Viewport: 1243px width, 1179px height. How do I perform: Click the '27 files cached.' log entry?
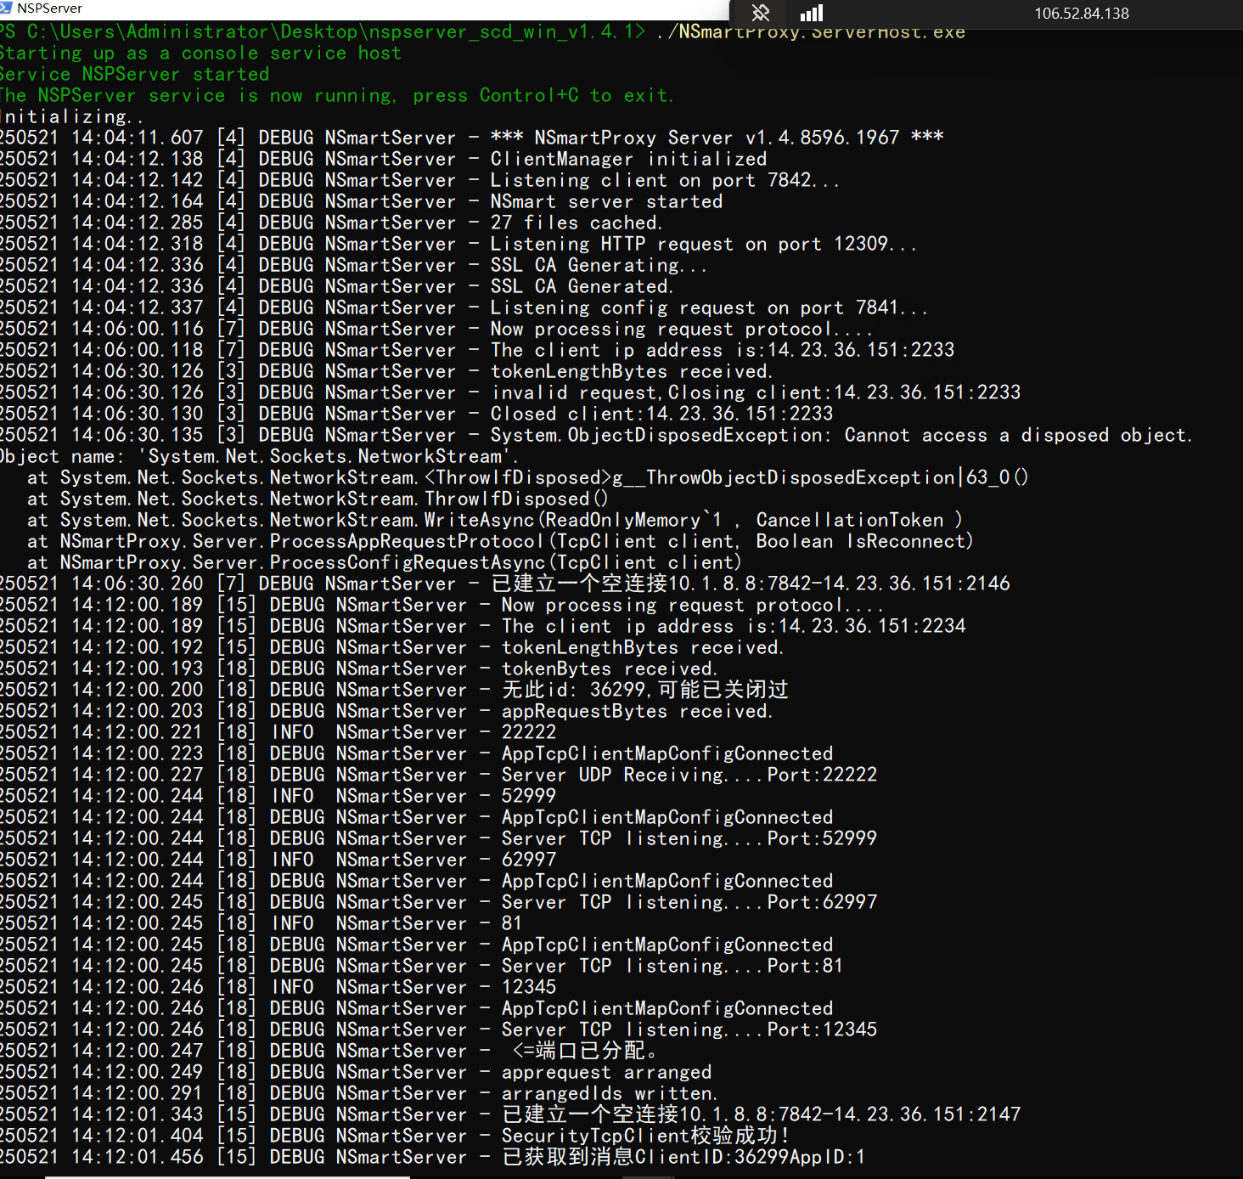pyautogui.click(x=331, y=223)
